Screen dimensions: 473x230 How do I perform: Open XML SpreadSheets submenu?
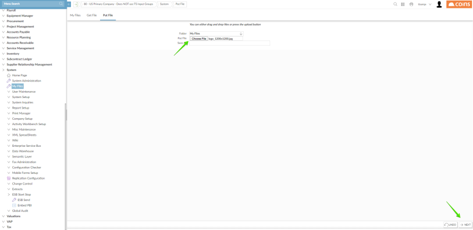coord(24,135)
